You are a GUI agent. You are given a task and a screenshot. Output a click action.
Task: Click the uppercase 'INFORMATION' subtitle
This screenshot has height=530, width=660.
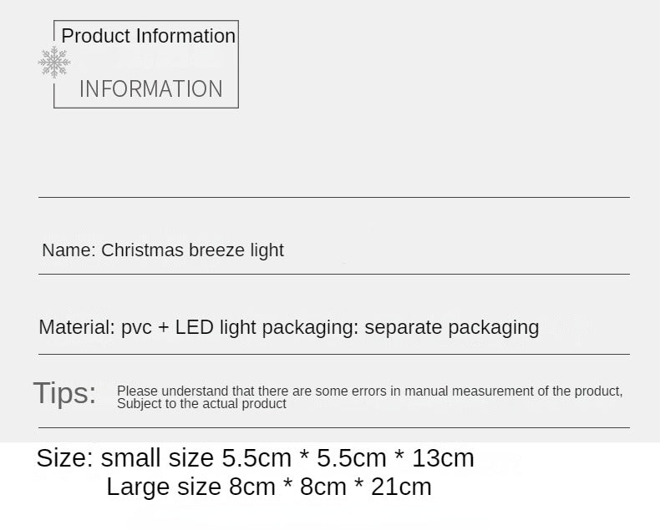[x=150, y=88]
